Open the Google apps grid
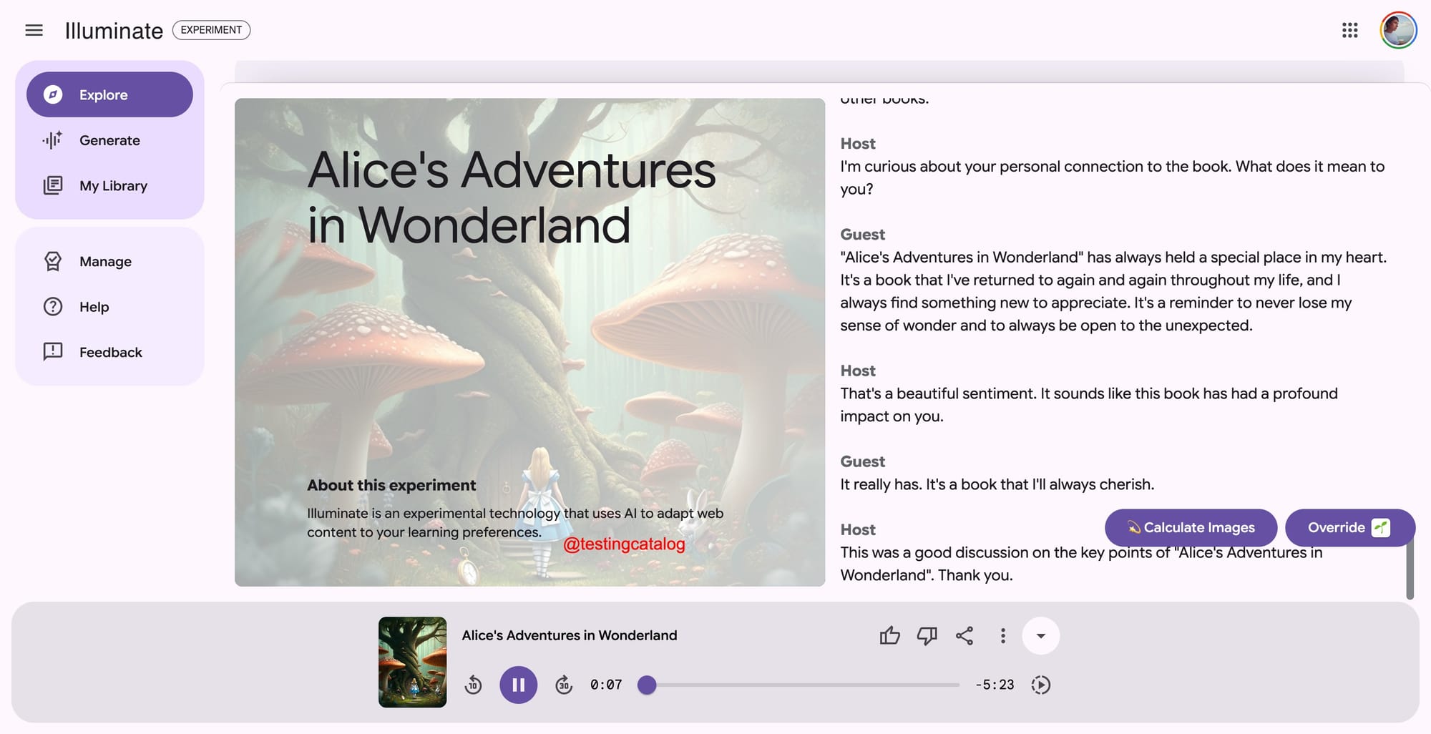 (1349, 30)
